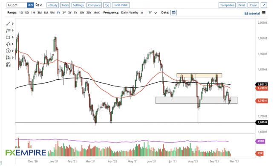Open the chart type dropdown
Screen dimensions: 274x167
(x=39, y=5)
